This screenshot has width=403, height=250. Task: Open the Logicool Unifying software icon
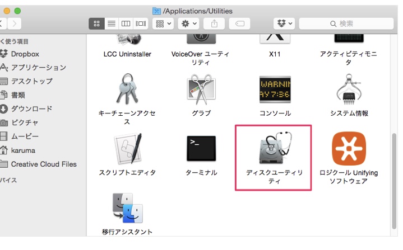click(x=349, y=148)
